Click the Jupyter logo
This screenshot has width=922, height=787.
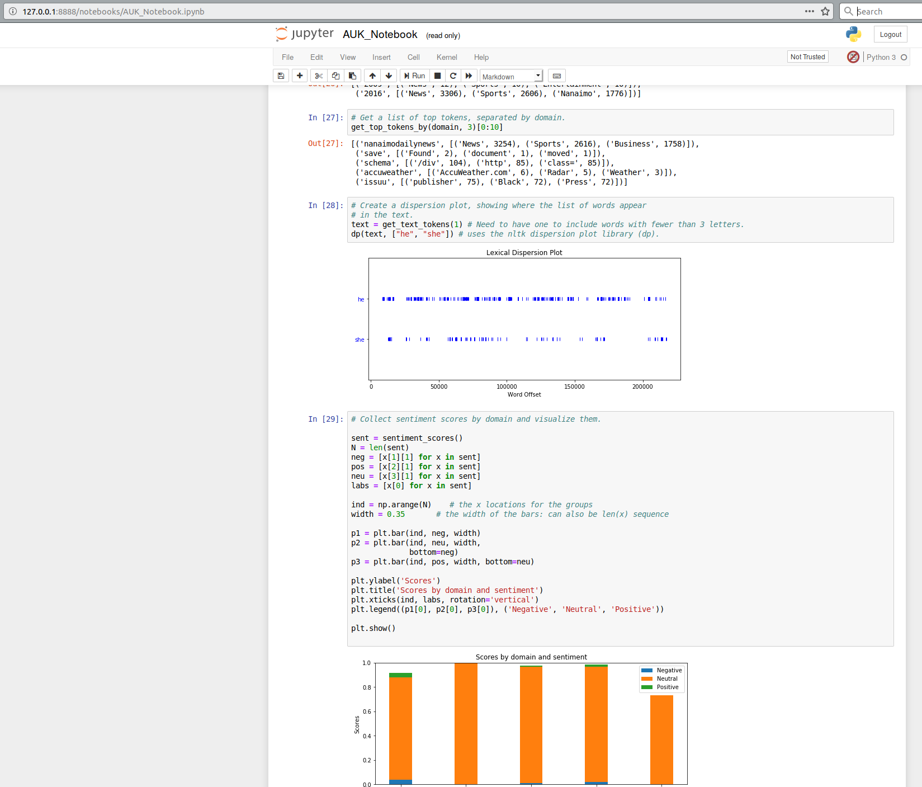pos(305,34)
